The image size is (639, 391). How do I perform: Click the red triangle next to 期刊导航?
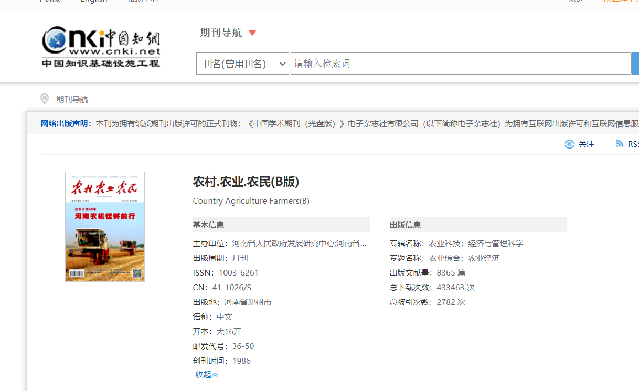pyautogui.click(x=252, y=33)
